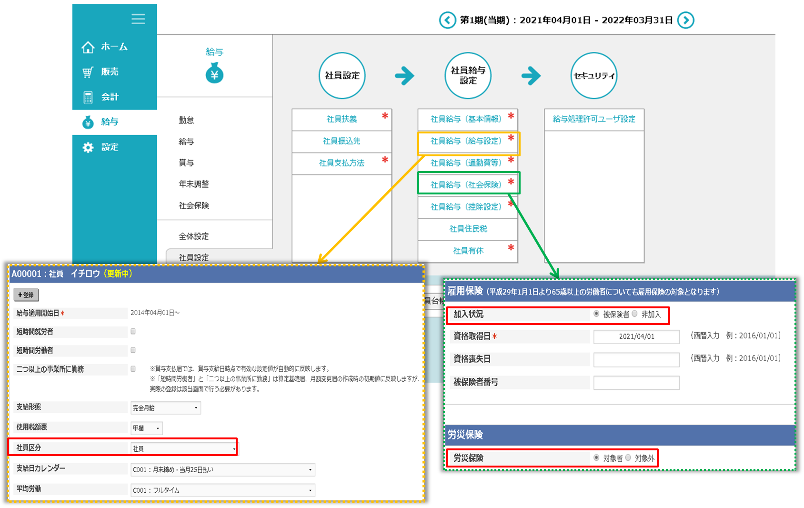Select 非加入 radio for employment insurance
This screenshot has height=508, width=804.
[x=635, y=314]
